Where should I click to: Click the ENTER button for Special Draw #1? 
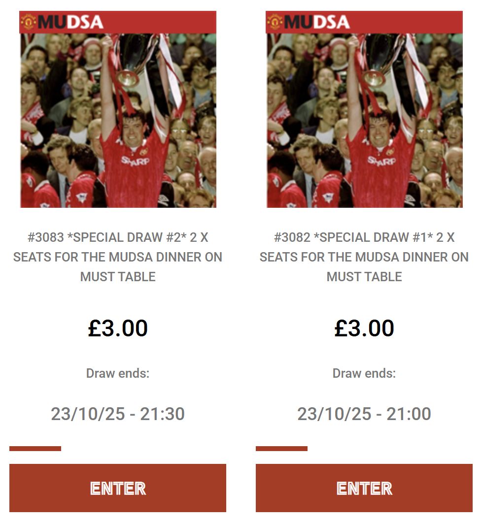[364, 488]
